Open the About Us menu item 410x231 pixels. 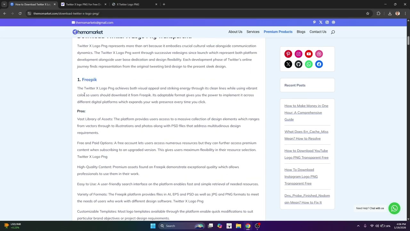coord(235,32)
